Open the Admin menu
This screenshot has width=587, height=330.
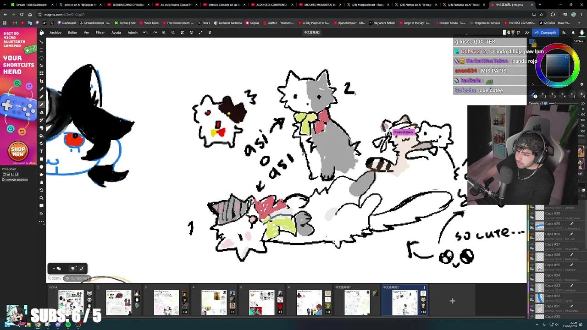coord(133,33)
